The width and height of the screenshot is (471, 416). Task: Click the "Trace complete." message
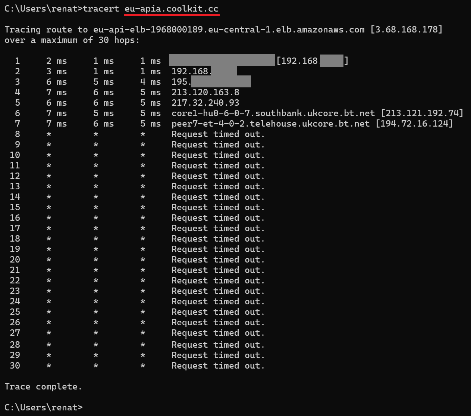(x=43, y=386)
